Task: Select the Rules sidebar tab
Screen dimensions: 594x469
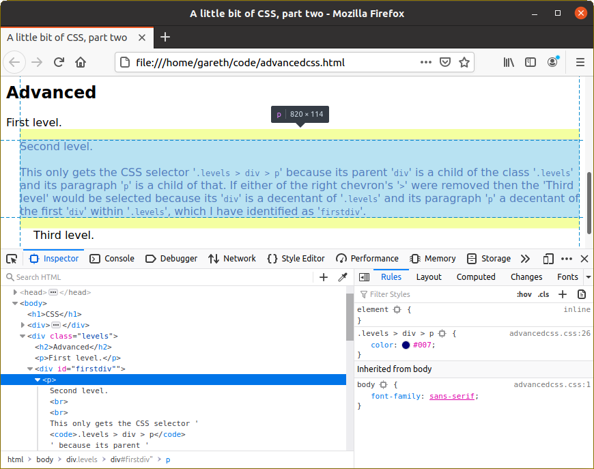Action: tap(391, 277)
